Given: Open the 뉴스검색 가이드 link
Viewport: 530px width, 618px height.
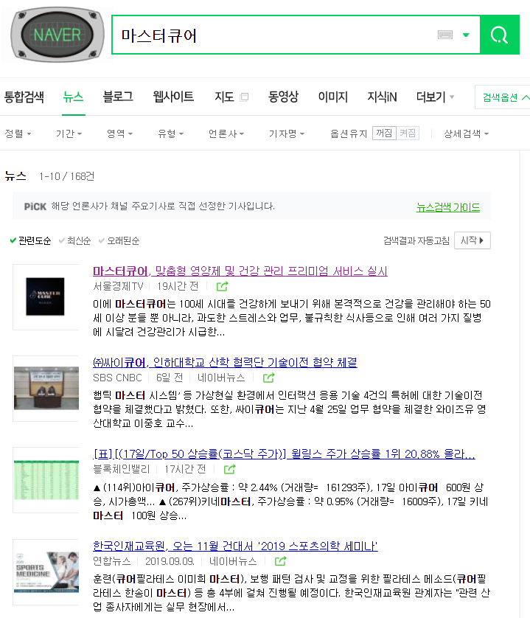Looking at the screenshot, I should 448,207.
